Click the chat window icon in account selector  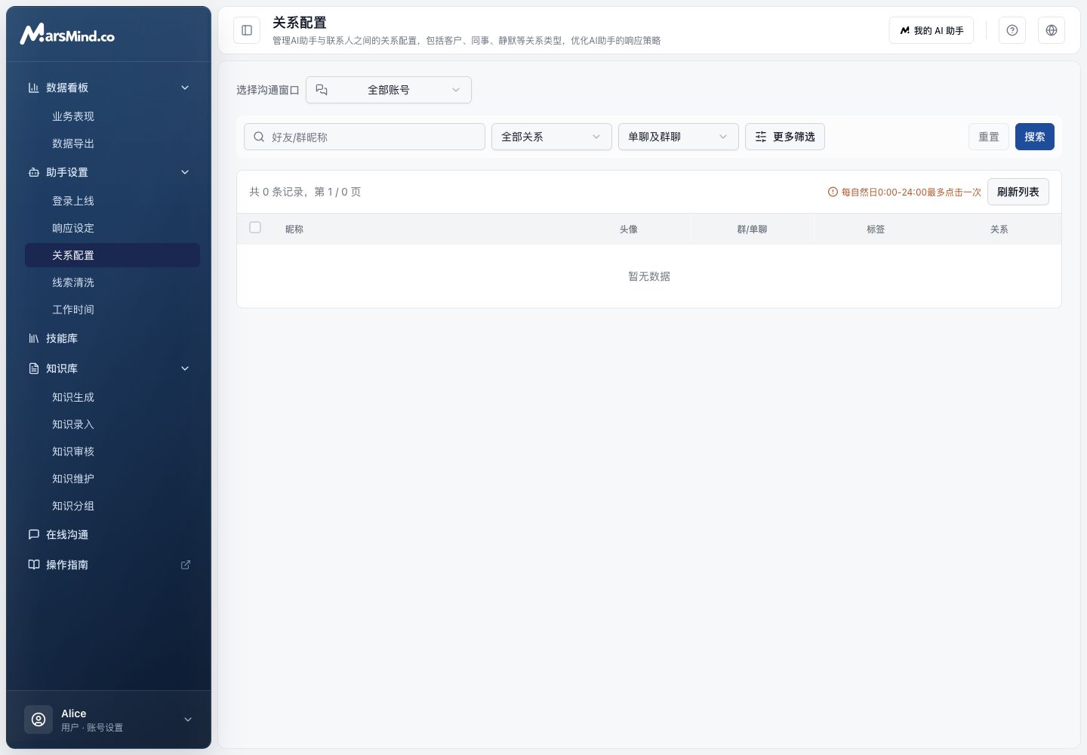pyautogui.click(x=322, y=90)
